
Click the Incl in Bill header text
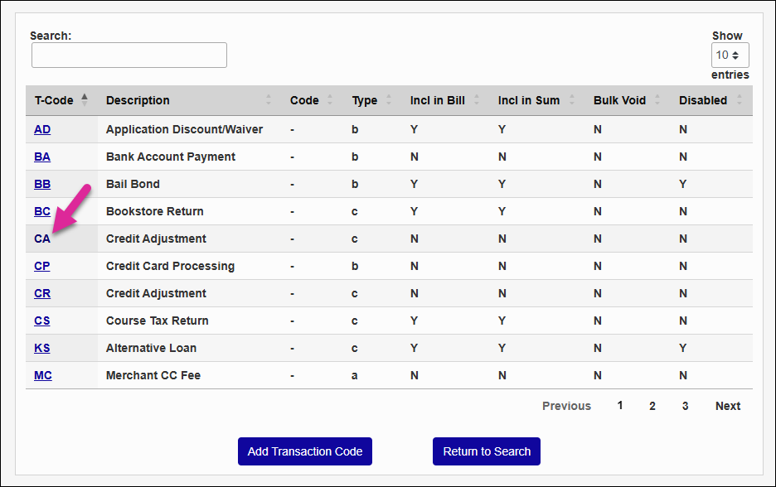click(438, 100)
